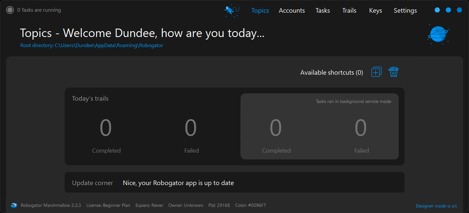Click the Update corner status message
469x213 pixels.
[178, 183]
